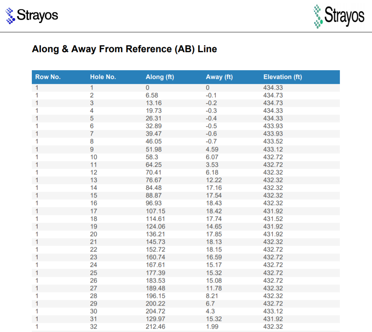Image resolution: width=372 pixels, height=332 pixels.
Task: Click the Away value 6.07
Action: coord(212,157)
